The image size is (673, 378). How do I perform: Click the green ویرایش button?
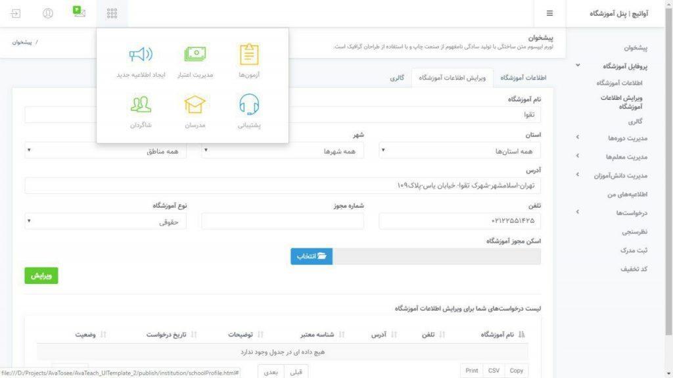click(x=41, y=276)
